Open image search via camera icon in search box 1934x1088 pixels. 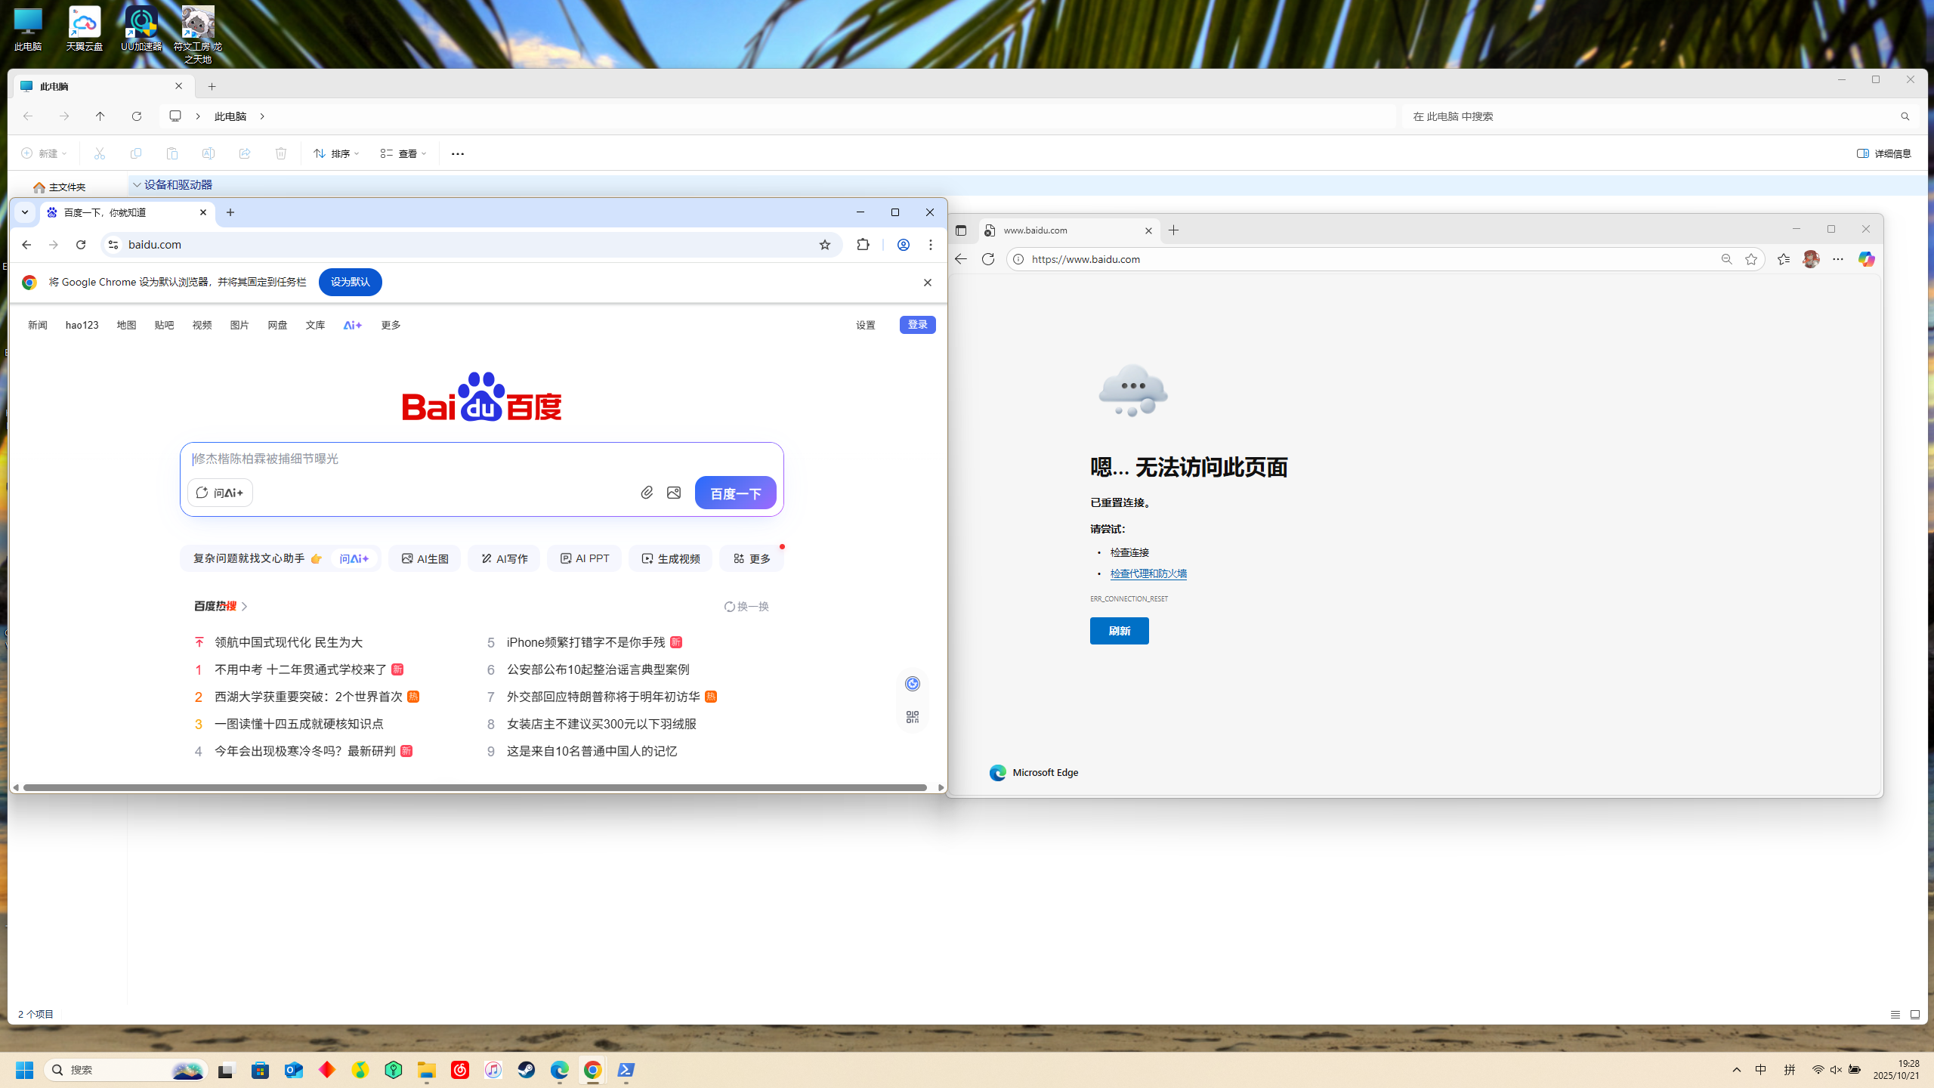673,492
